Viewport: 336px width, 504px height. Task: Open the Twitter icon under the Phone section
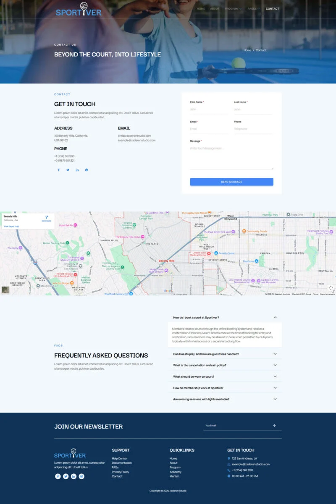tap(68, 170)
